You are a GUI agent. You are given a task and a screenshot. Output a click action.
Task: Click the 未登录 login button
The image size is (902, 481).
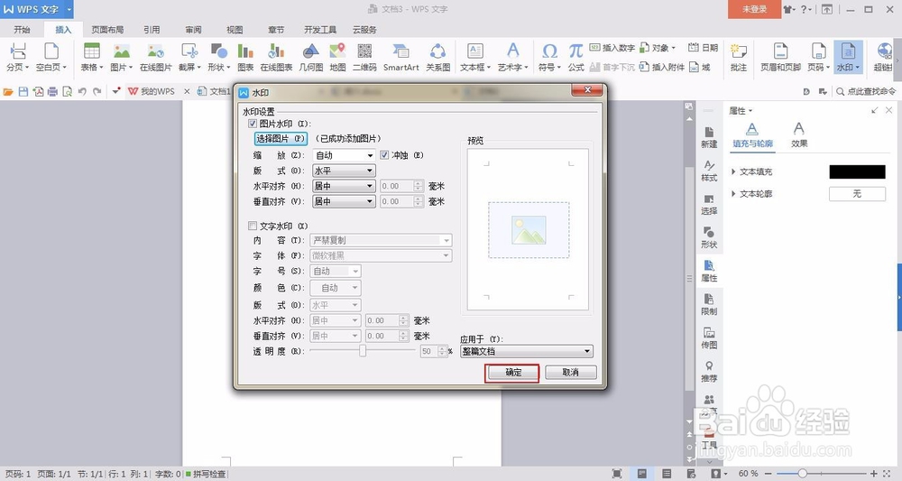(754, 9)
